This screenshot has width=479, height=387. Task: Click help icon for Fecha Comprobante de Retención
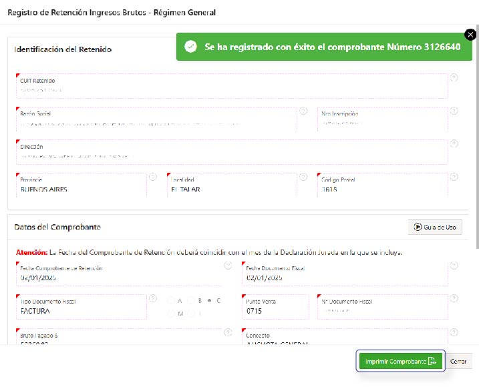[228, 265]
